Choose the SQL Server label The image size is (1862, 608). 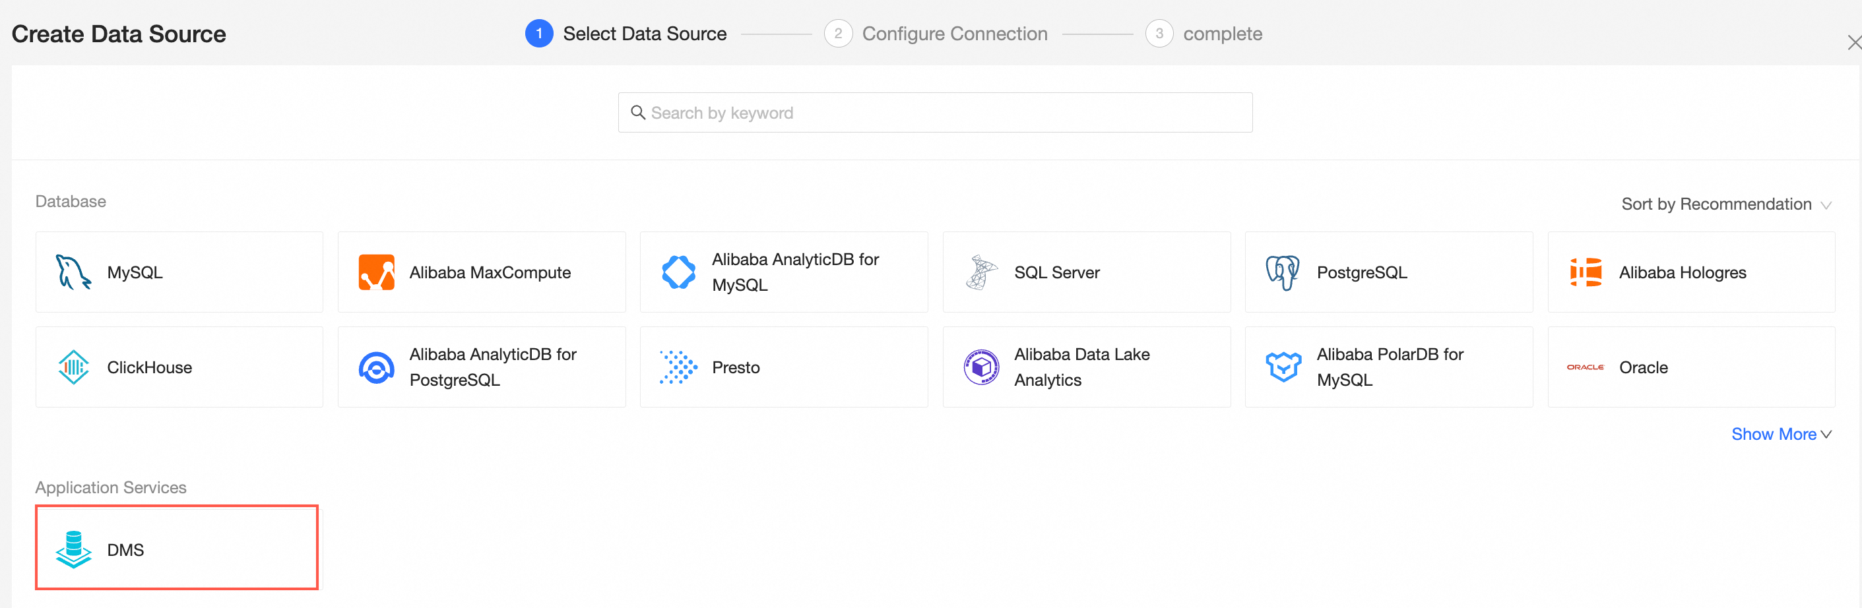click(1057, 272)
